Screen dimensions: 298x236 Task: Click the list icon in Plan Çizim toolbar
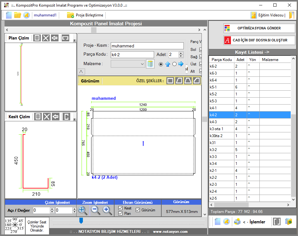37,38
